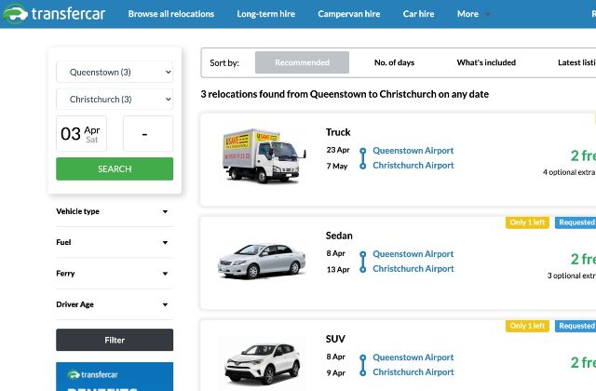Image resolution: width=596 pixels, height=391 pixels.
Task: Click '3 relocations found' results heading
Action: click(x=345, y=94)
